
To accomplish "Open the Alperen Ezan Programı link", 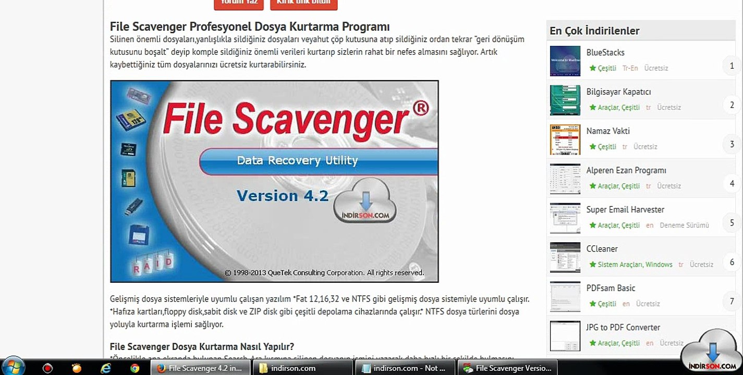I will click(626, 170).
